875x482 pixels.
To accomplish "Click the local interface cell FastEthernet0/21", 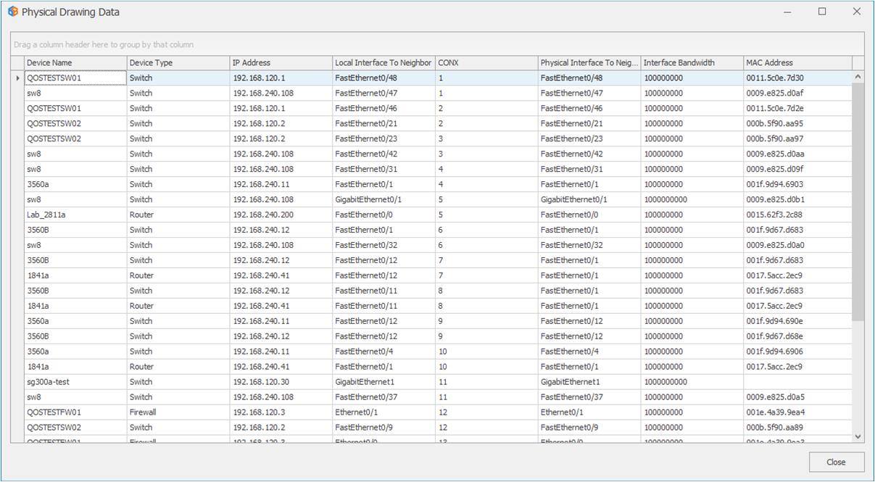I will (x=384, y=123).
